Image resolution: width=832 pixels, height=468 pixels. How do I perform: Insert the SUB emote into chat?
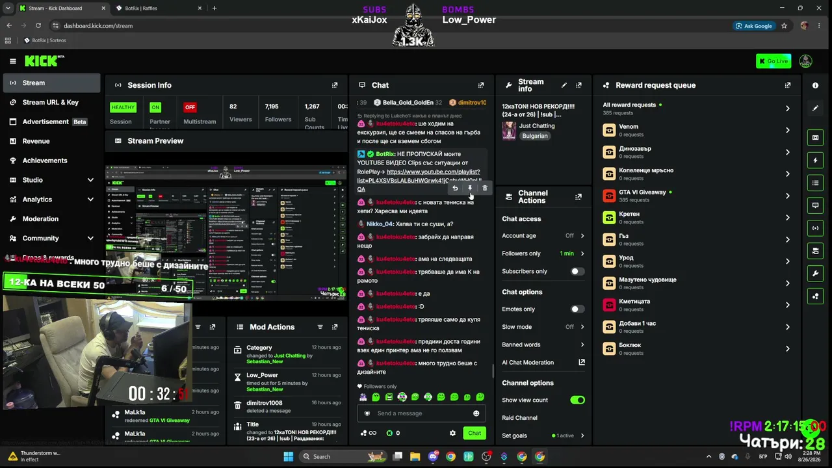363,397
